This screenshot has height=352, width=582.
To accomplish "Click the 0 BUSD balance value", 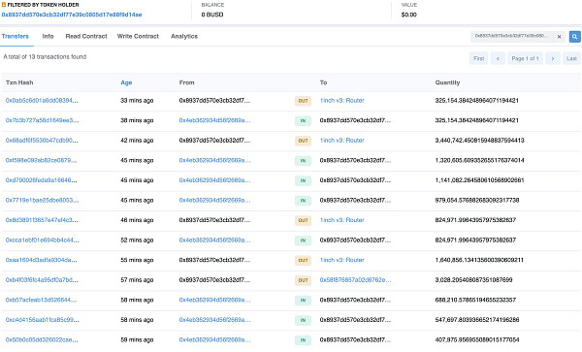I will coord(212,15).
